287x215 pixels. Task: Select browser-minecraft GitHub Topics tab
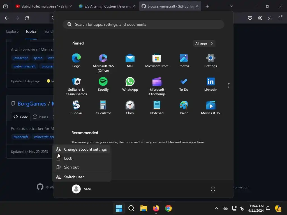pyautogui.click(x=170, y=6)
